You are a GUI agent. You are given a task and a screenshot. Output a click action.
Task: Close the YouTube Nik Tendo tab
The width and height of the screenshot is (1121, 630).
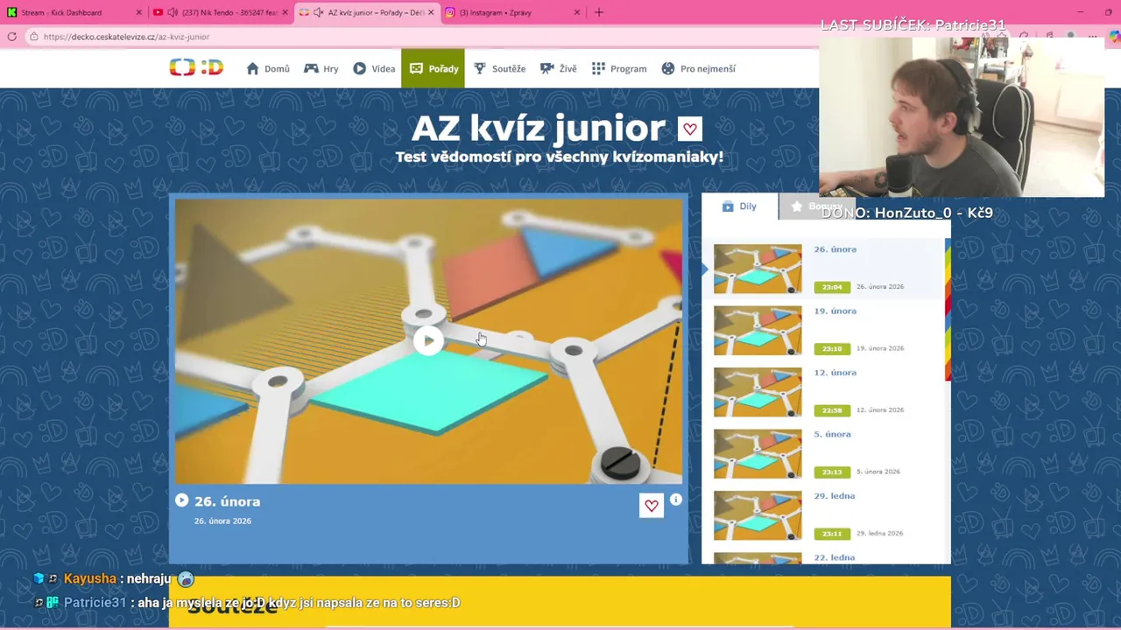[x=285, y=12]
